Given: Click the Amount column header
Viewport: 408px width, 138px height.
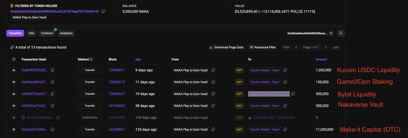Looking at the screenshot, I should point(321,59).
